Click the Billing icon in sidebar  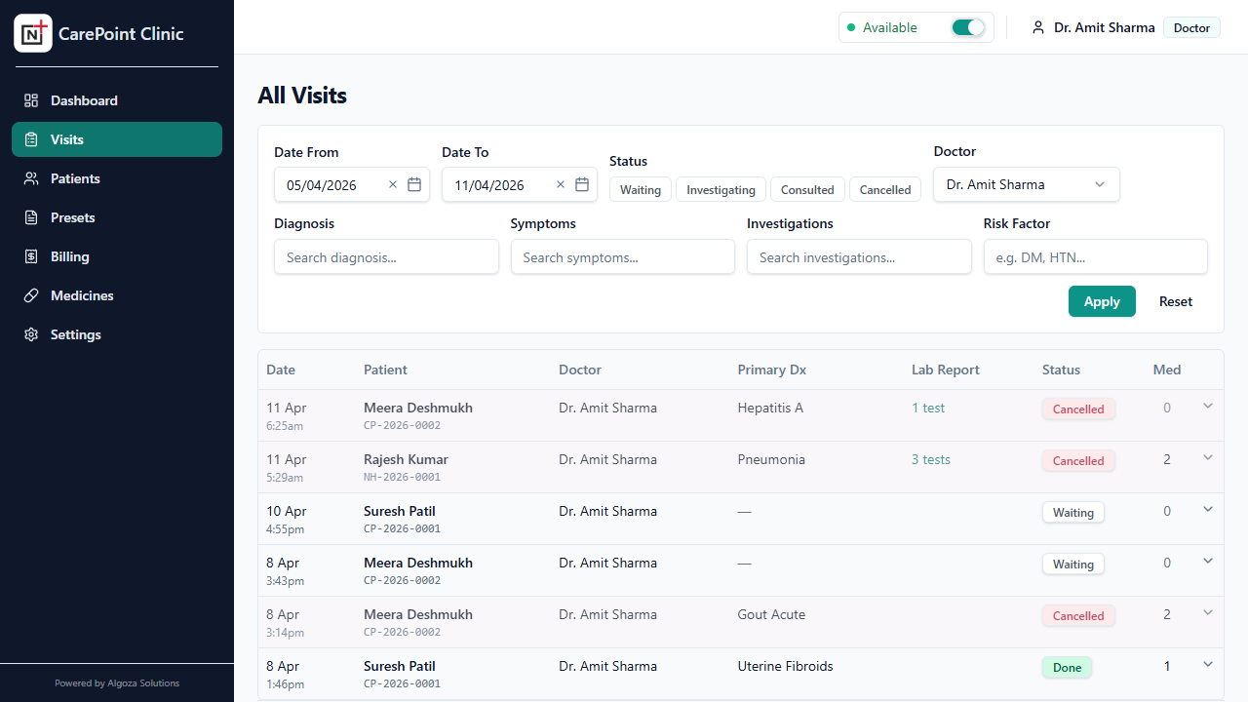[31, 256]
